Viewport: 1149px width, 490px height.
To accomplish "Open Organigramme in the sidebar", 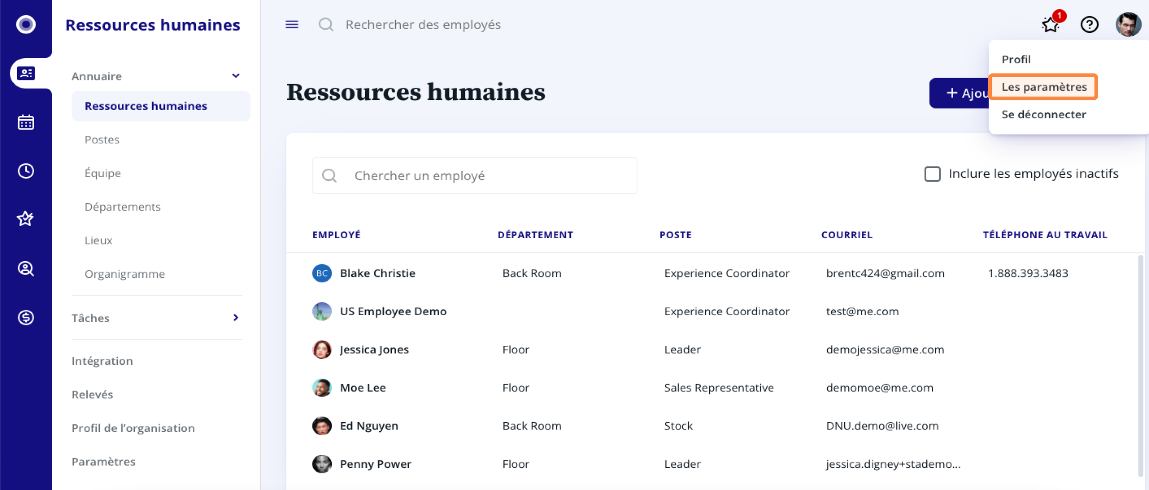I will pyautogui.click(x=124, y=274).
